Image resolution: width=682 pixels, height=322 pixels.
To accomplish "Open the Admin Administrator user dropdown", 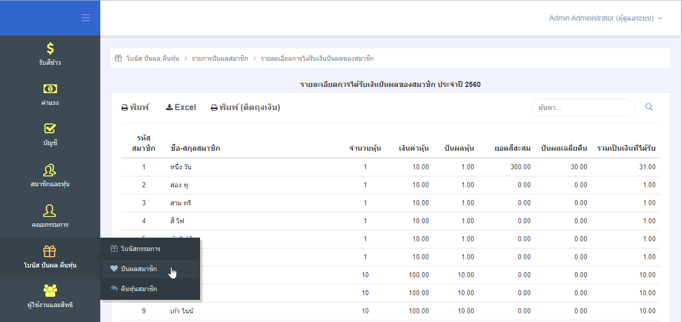I will pos(605,18).
